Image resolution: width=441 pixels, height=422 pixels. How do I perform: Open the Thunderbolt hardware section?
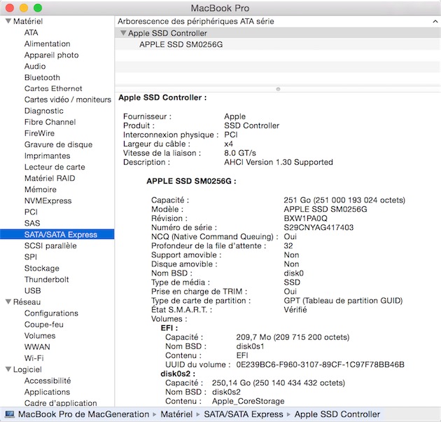pyautogui.click(x=46, y=280)
